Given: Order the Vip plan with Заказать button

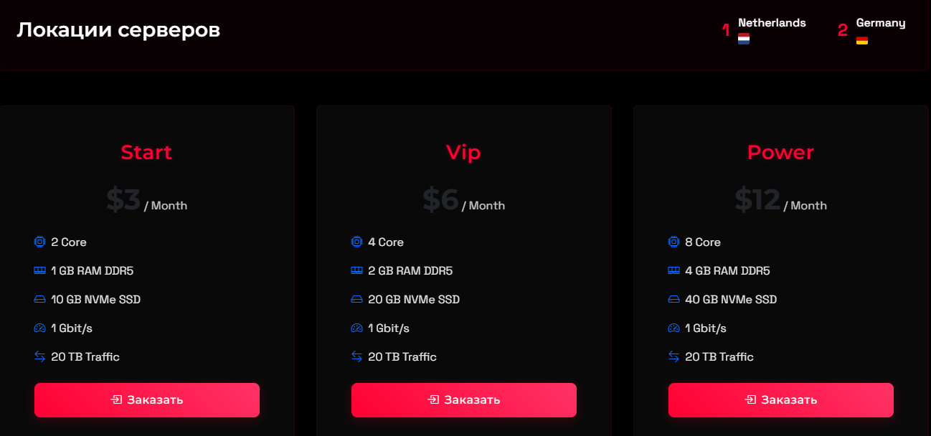Looking at the screenshot, I should [464, 399].
